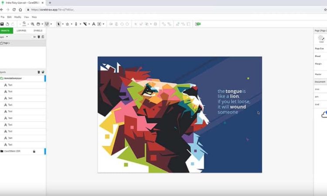Screen dimensions: 327x196
Task: Click the Color picker in the Page panel
Action: pos(321,38)
